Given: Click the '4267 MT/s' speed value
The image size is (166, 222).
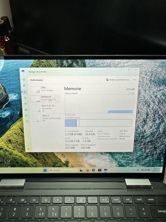Looking at the screenshot, I should (124, 131).
